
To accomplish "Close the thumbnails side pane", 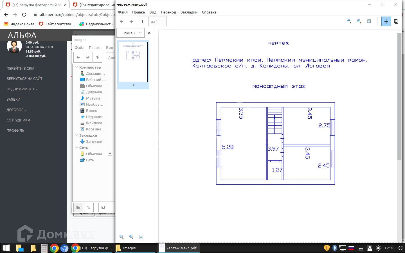I will click(x=149, y=33).
